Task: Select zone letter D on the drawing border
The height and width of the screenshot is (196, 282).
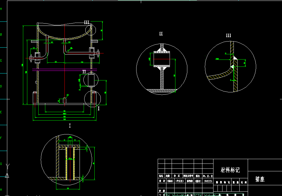Action: [1, 86]
